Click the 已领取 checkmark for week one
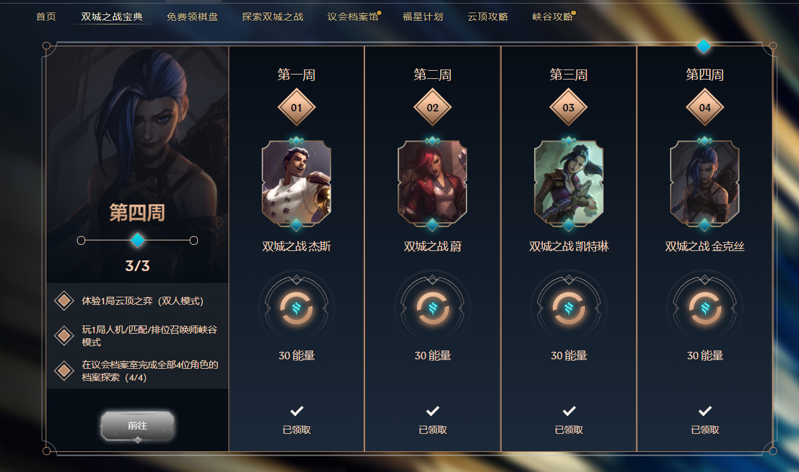The image size is (799, 472). [x=297, y=411]
